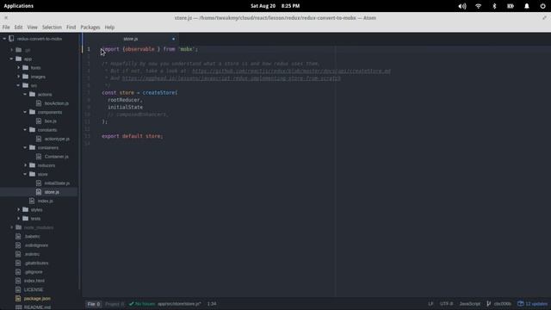
Task: Click the initialState.js file icon
Action: [x=39, y=183]
